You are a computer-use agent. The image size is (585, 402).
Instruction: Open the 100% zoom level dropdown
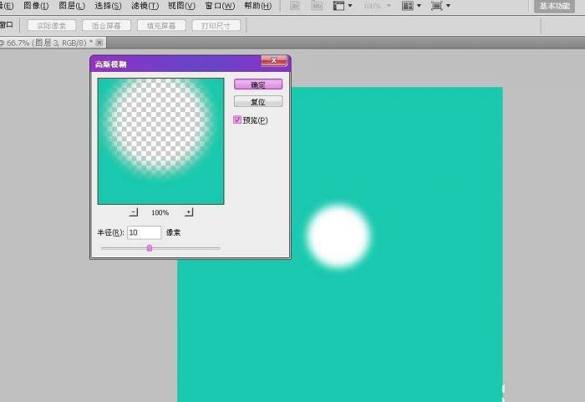377,6
